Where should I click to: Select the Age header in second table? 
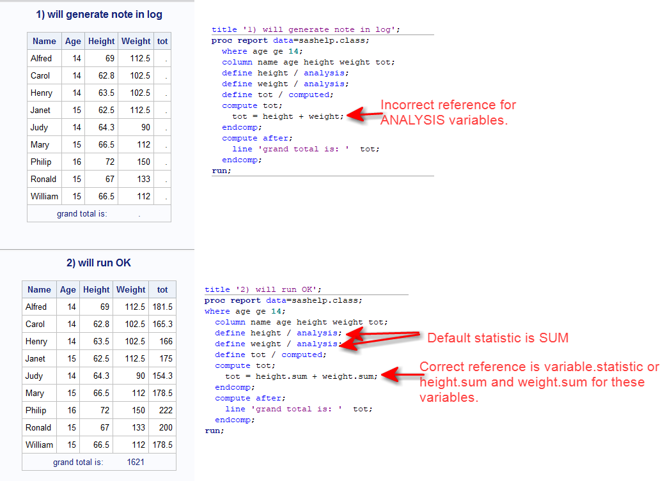(x=68, y=289)
